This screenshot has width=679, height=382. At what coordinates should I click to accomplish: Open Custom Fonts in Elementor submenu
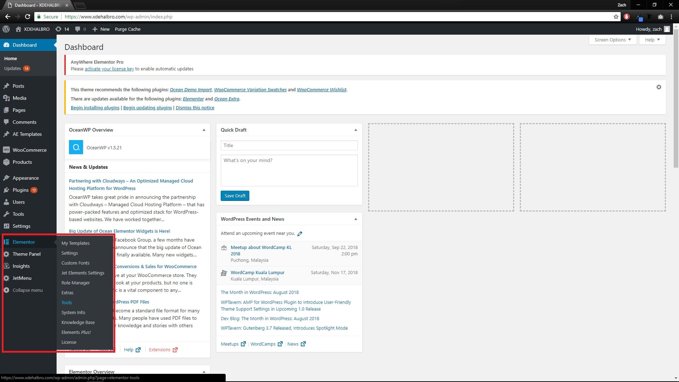75,263
